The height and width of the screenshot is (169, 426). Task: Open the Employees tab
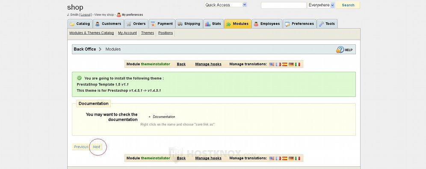[267, 23]
